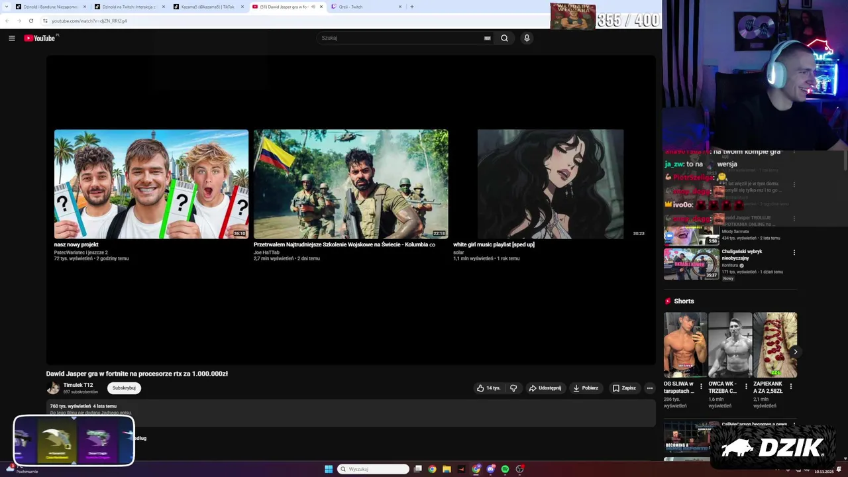The width and height of the screenshot is (848, 477).
Task: Share the video via Udostępnij
Action: pyautogui.click(x=545, y=388)
